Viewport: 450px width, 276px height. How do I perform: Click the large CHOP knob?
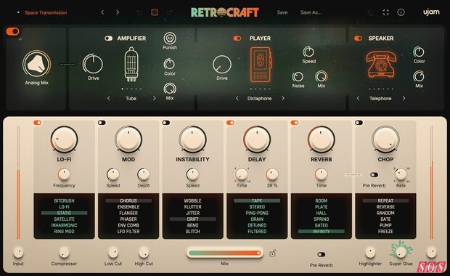point(385,139)
